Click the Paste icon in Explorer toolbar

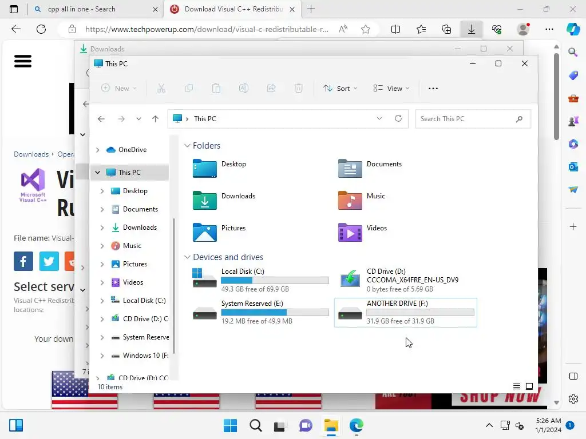point(216,89)
